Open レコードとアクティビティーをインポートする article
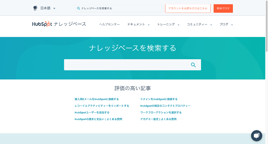The width and height of the screenshot is (268, 144). [x=102, y=106]
